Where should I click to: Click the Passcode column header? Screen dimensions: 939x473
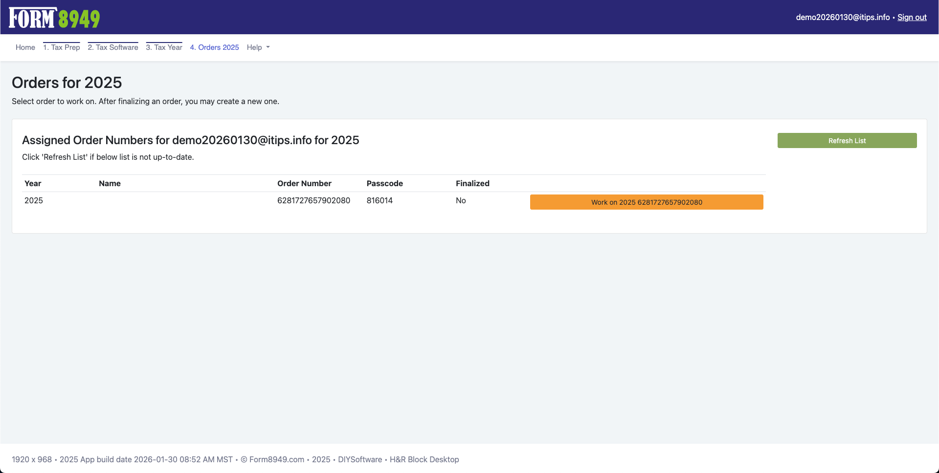point(384,183)
